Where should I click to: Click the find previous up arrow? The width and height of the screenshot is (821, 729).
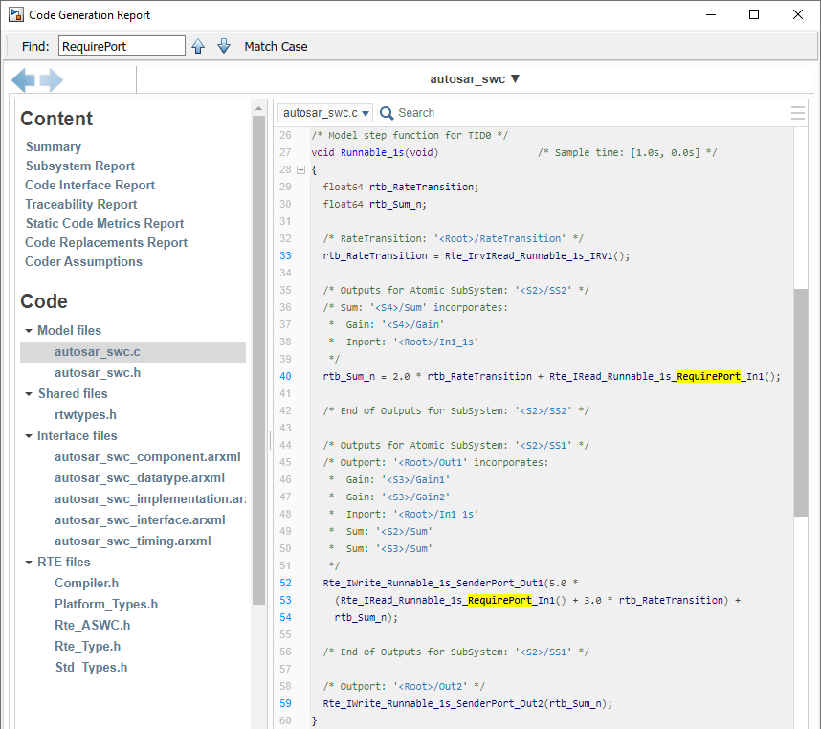198,46
